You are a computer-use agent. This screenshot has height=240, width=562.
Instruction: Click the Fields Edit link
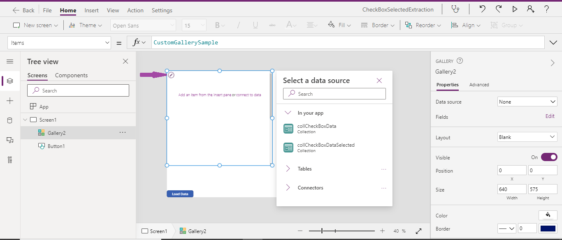550,116
